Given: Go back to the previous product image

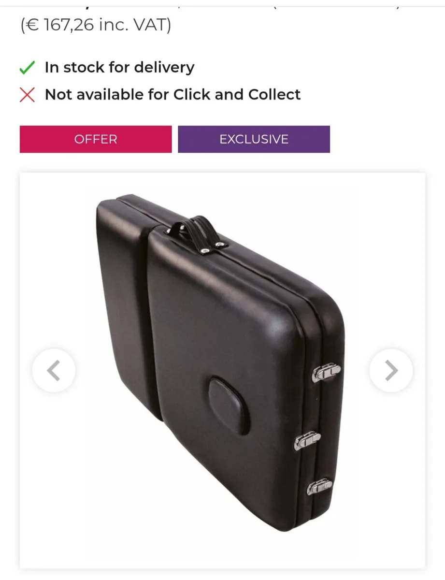Looking at the screenshot, I should [54, 370].
